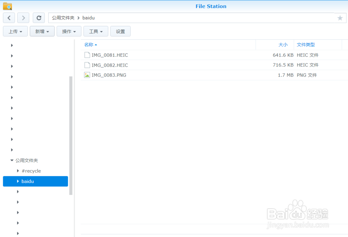The image size is (348, 237).
Task: Click the folder tree vertical scrollbar
Action: click(71, 136)
